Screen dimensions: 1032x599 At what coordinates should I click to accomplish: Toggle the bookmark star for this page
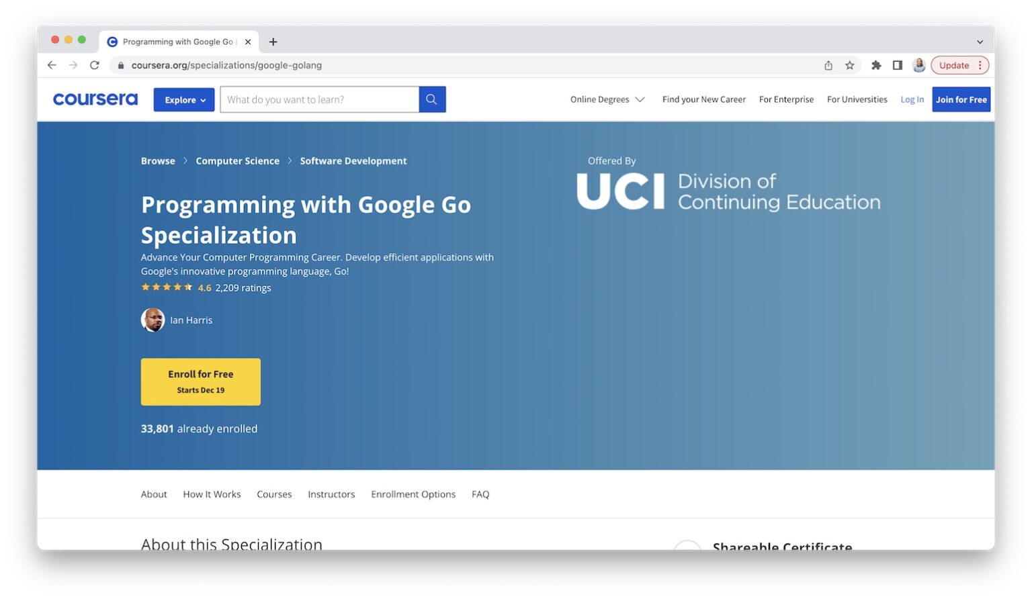[x=850, y=65]
